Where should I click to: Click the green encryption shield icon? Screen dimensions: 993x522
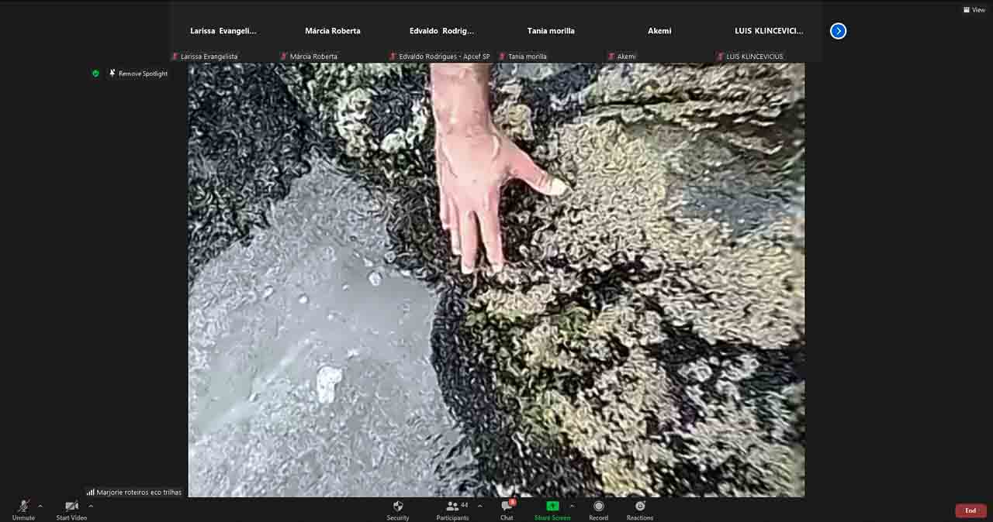tap(96, 74)
